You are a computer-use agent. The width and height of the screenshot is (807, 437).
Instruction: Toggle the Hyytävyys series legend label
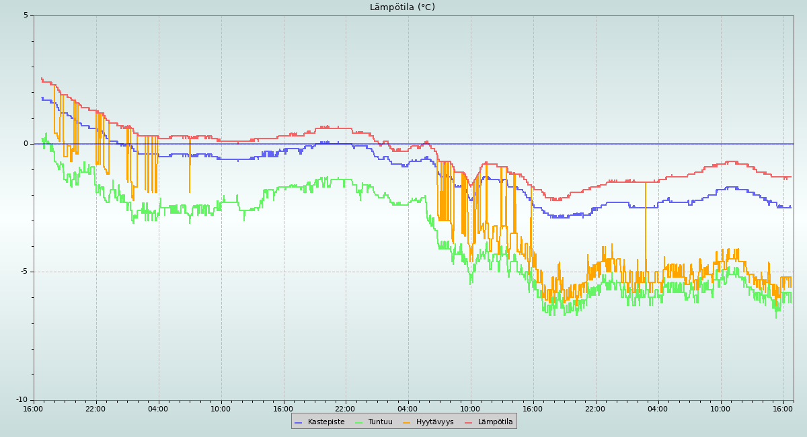click(434, 422)
